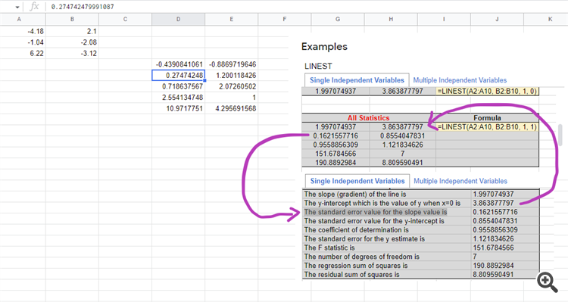
Task: Click the All Statistics header
Action: point(368,117)
